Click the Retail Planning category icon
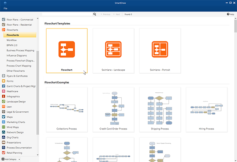 (x=4, y=153)
